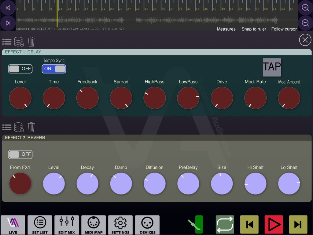Image resolution: width=313 pixels, height=235 pixels.
Task: Toggle the Delay effect on
Action: pos(20,69)
